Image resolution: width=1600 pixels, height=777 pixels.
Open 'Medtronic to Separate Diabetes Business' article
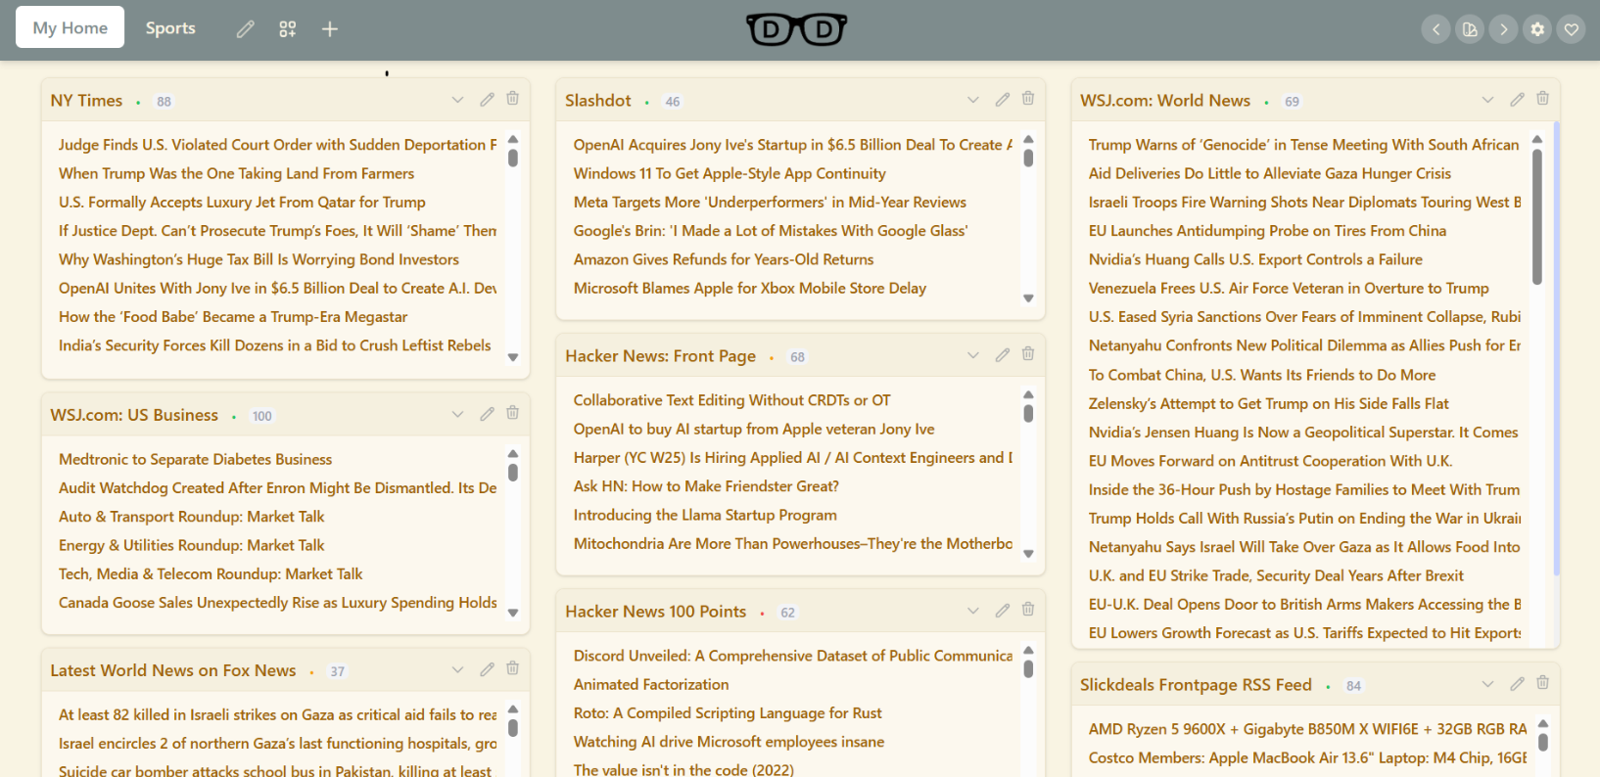[x=195, y=459]
